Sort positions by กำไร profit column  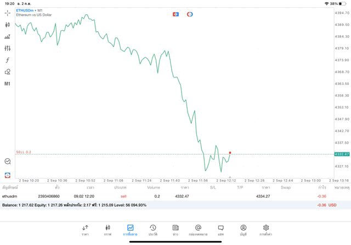[x=322, y=187]
